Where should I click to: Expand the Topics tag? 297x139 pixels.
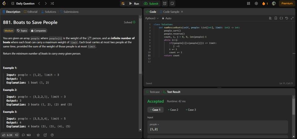click(22, 31)
